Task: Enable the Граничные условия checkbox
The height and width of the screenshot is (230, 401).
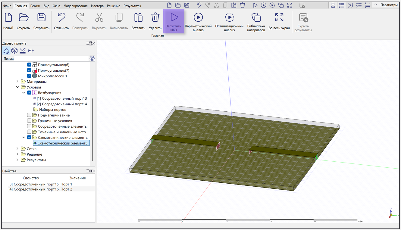Action: pyautogui.click(x=29, y=121)
